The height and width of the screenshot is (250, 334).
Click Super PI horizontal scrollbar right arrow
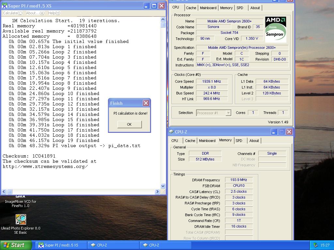(x=158, y=192)
